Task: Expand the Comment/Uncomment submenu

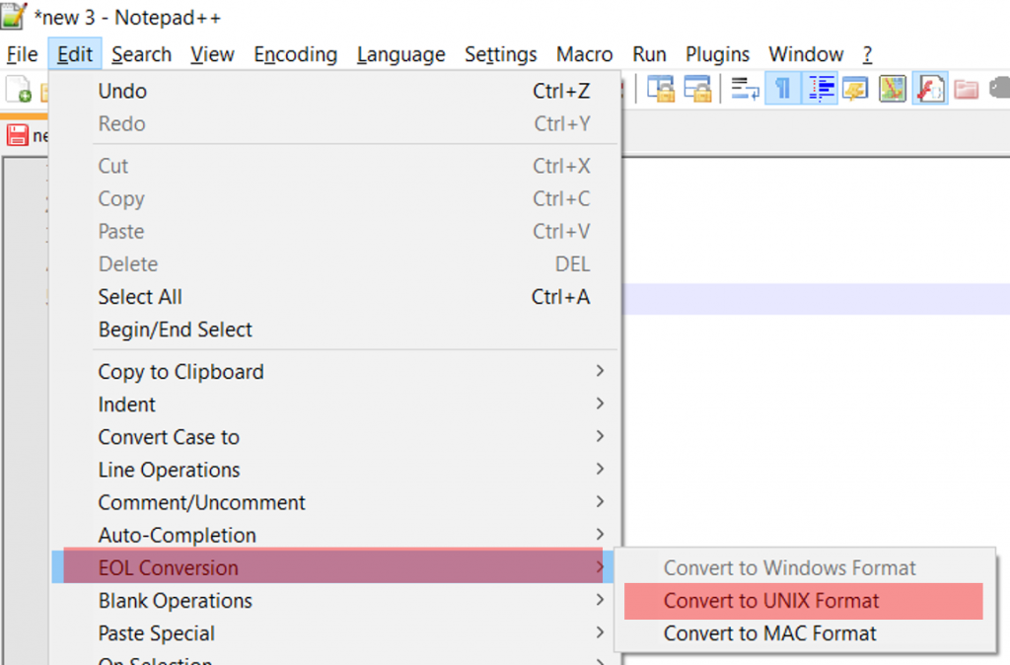Action: (335, 502)
